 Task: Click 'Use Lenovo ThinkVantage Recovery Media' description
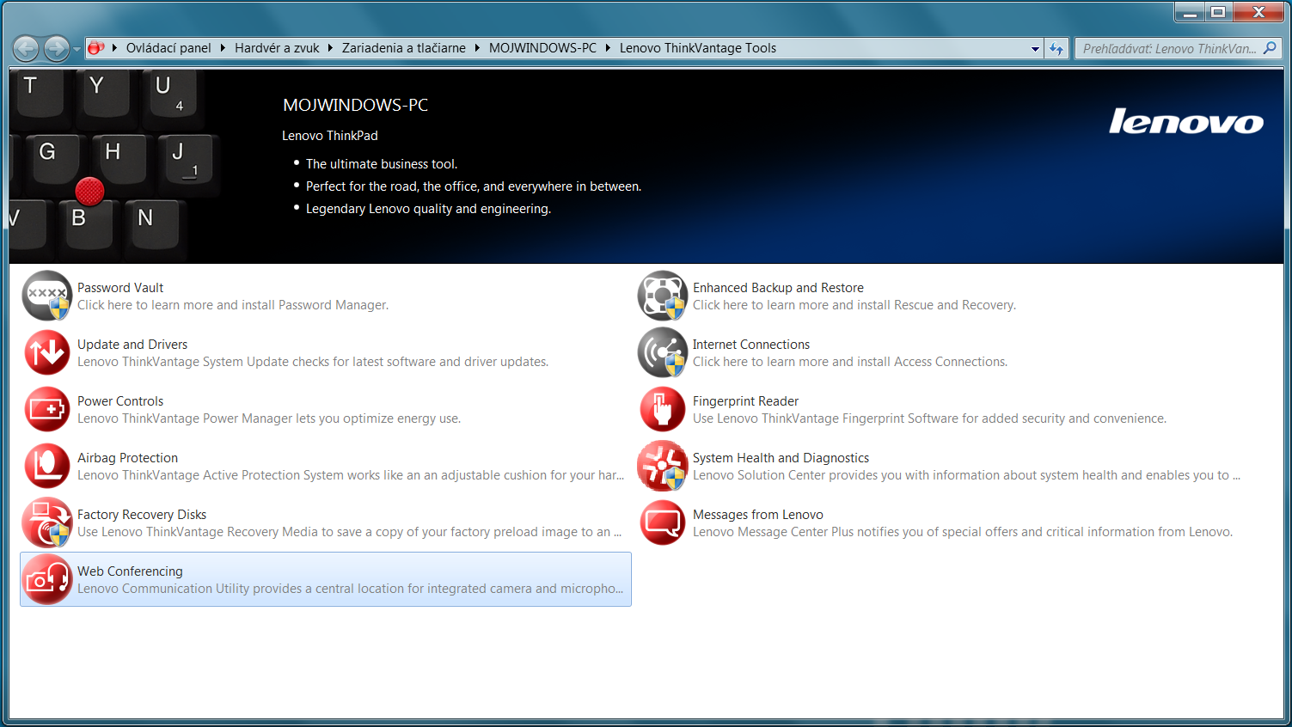click(x=349, y=532)
